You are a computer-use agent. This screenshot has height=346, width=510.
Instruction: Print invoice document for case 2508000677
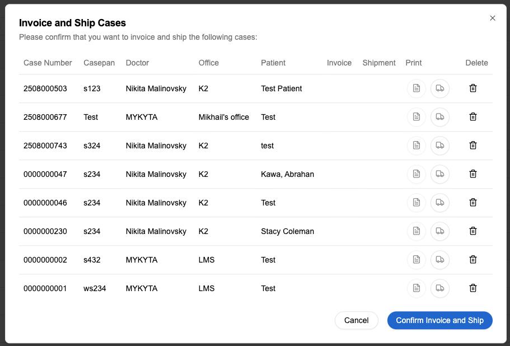click(417, 117)
